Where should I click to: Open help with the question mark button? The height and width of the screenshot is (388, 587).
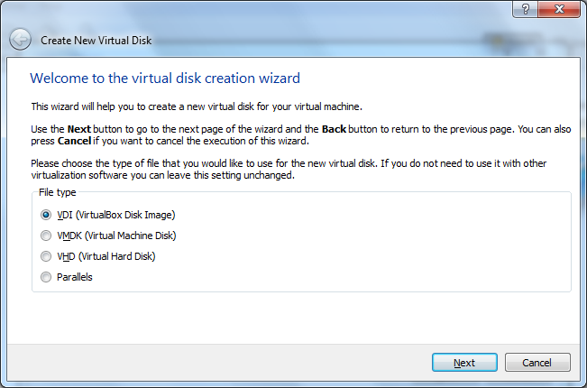pyautogui.click(x=525, y=9)
